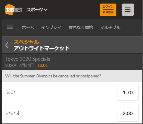Click 新規登録 to register
143x124 pixels.
(108, 12)
